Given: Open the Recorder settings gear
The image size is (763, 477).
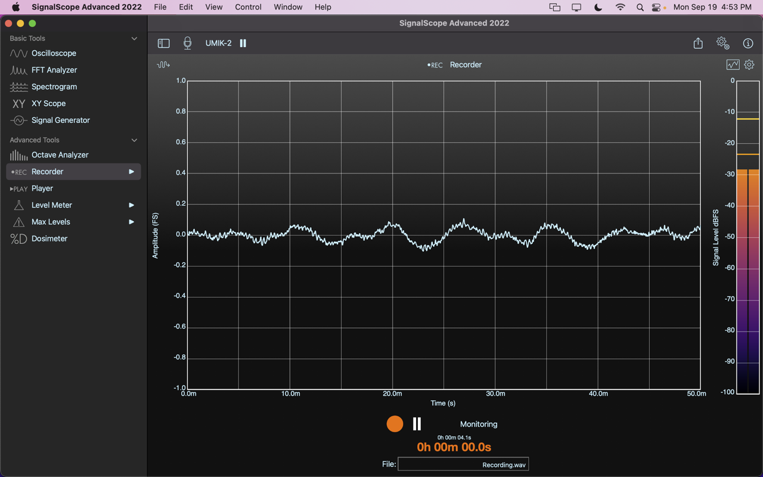Looking at the screenshot, I should tap(749, 64).
